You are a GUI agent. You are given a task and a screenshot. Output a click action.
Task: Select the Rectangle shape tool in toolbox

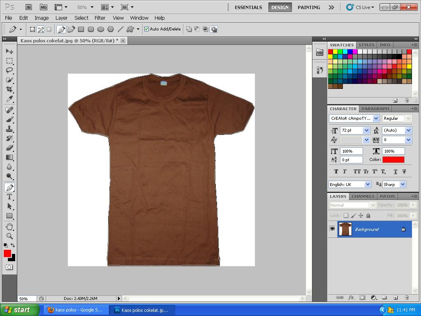(9, 216)
